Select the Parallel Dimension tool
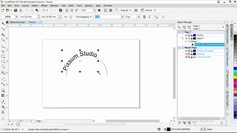This screenshot has height=133, width=237. (x=3, y=79)
